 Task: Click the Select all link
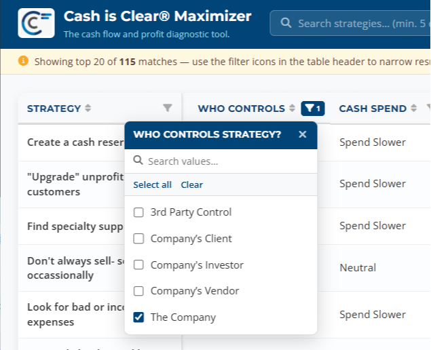tap(152, 184)
